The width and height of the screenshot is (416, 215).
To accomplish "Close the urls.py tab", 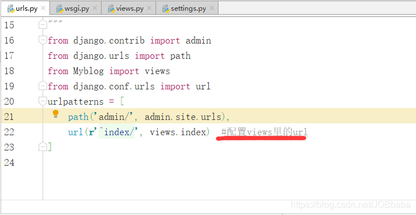I will [x=43, y=8].
